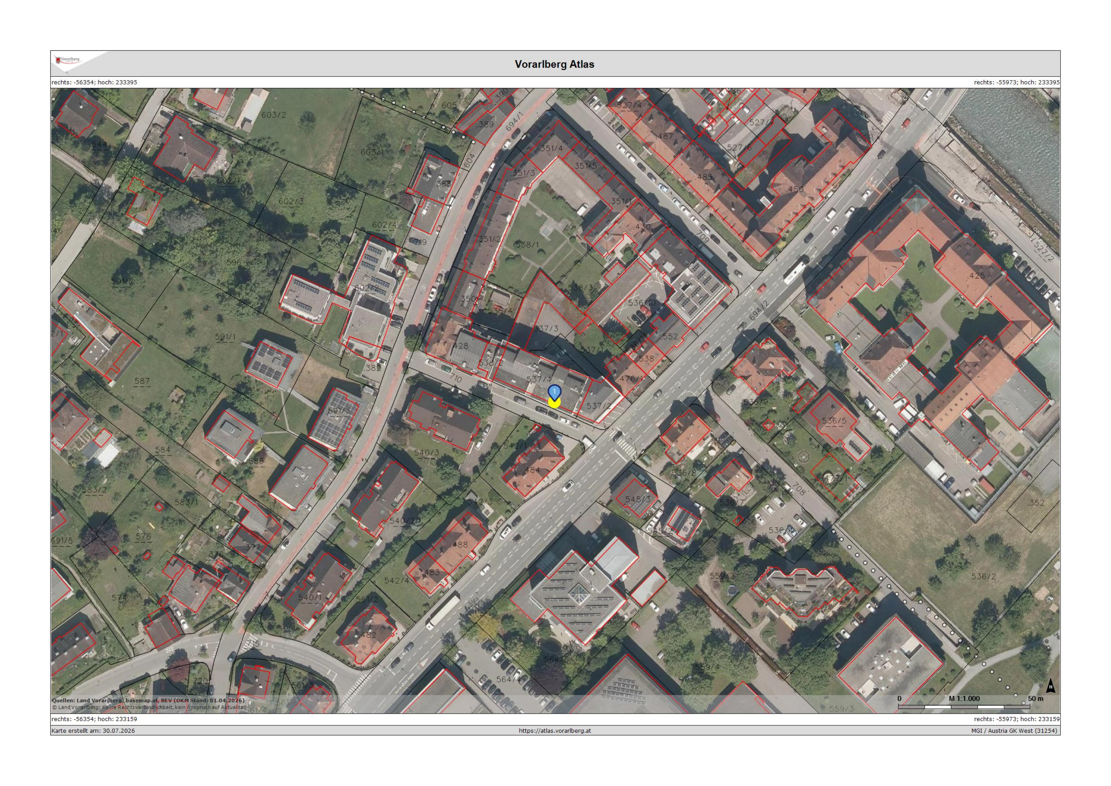Click parcel label 351/4
The width and height of the screenshot is (1111, 786).
[x=552, y=148]
